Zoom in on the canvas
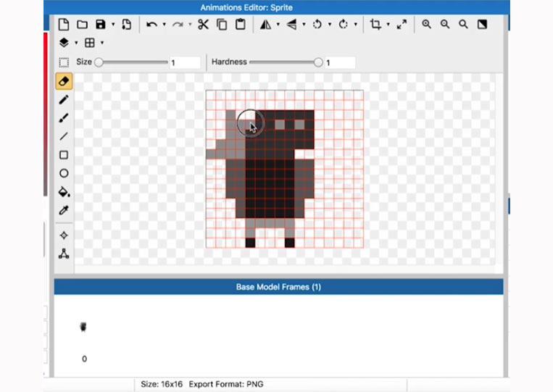Viewport: 553px width, 392px height. coord(427,25)
